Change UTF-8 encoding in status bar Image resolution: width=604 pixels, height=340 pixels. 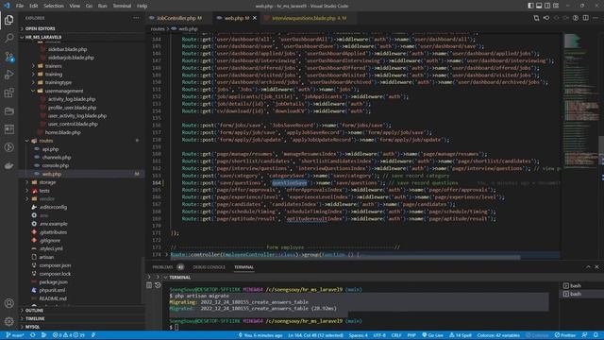(379, 335)
